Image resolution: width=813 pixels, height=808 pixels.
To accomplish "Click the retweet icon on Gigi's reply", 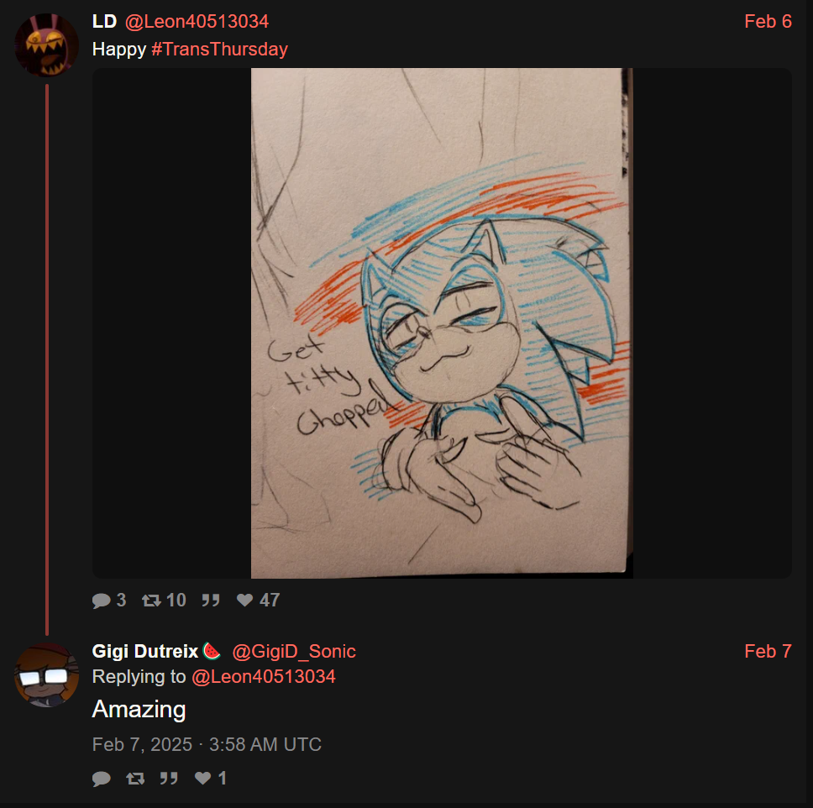I will tap(135, 779).
